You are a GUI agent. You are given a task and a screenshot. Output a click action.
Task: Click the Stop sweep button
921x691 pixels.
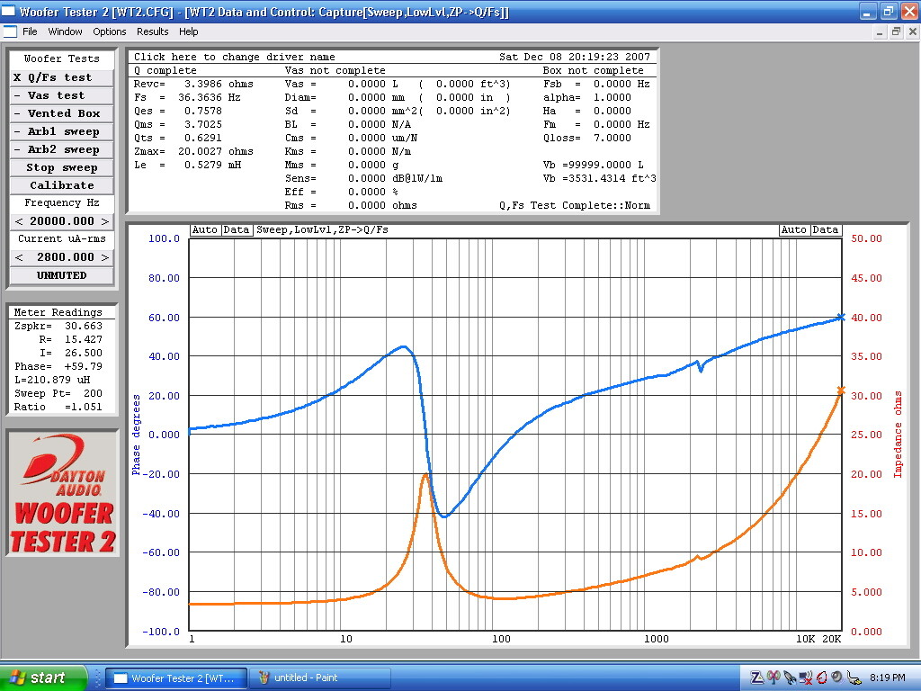coord(61,167)
